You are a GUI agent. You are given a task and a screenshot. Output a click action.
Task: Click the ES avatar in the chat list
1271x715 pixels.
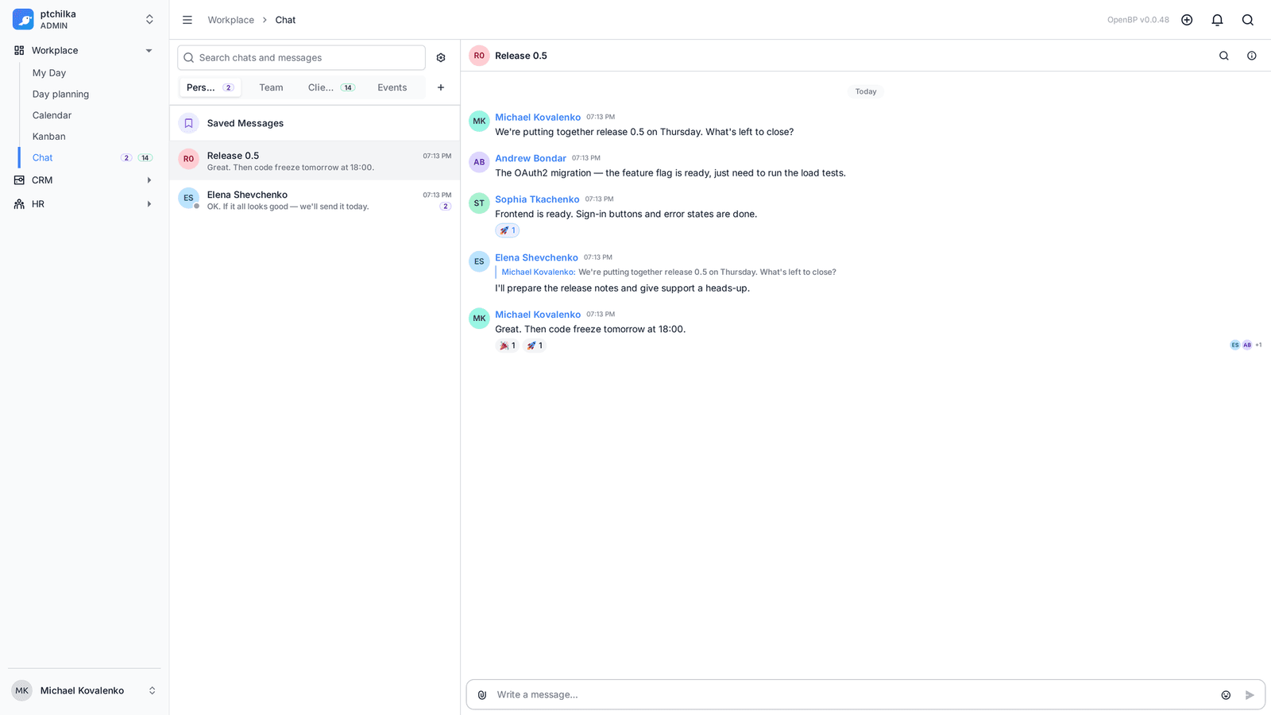point(188,199)
